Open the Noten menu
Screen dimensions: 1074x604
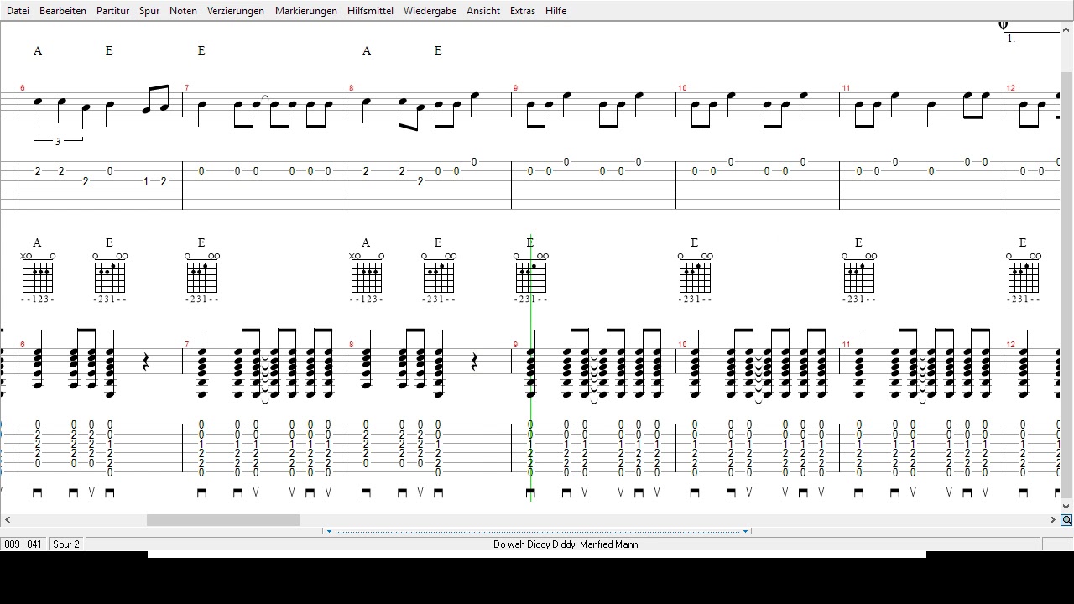coord(183,11)
